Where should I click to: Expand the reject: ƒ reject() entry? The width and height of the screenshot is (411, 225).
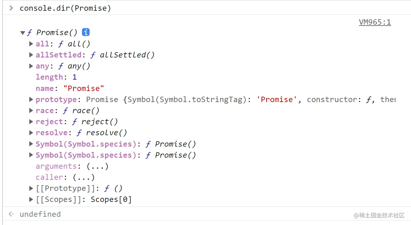pyautogui.click(x=31, y=122)
